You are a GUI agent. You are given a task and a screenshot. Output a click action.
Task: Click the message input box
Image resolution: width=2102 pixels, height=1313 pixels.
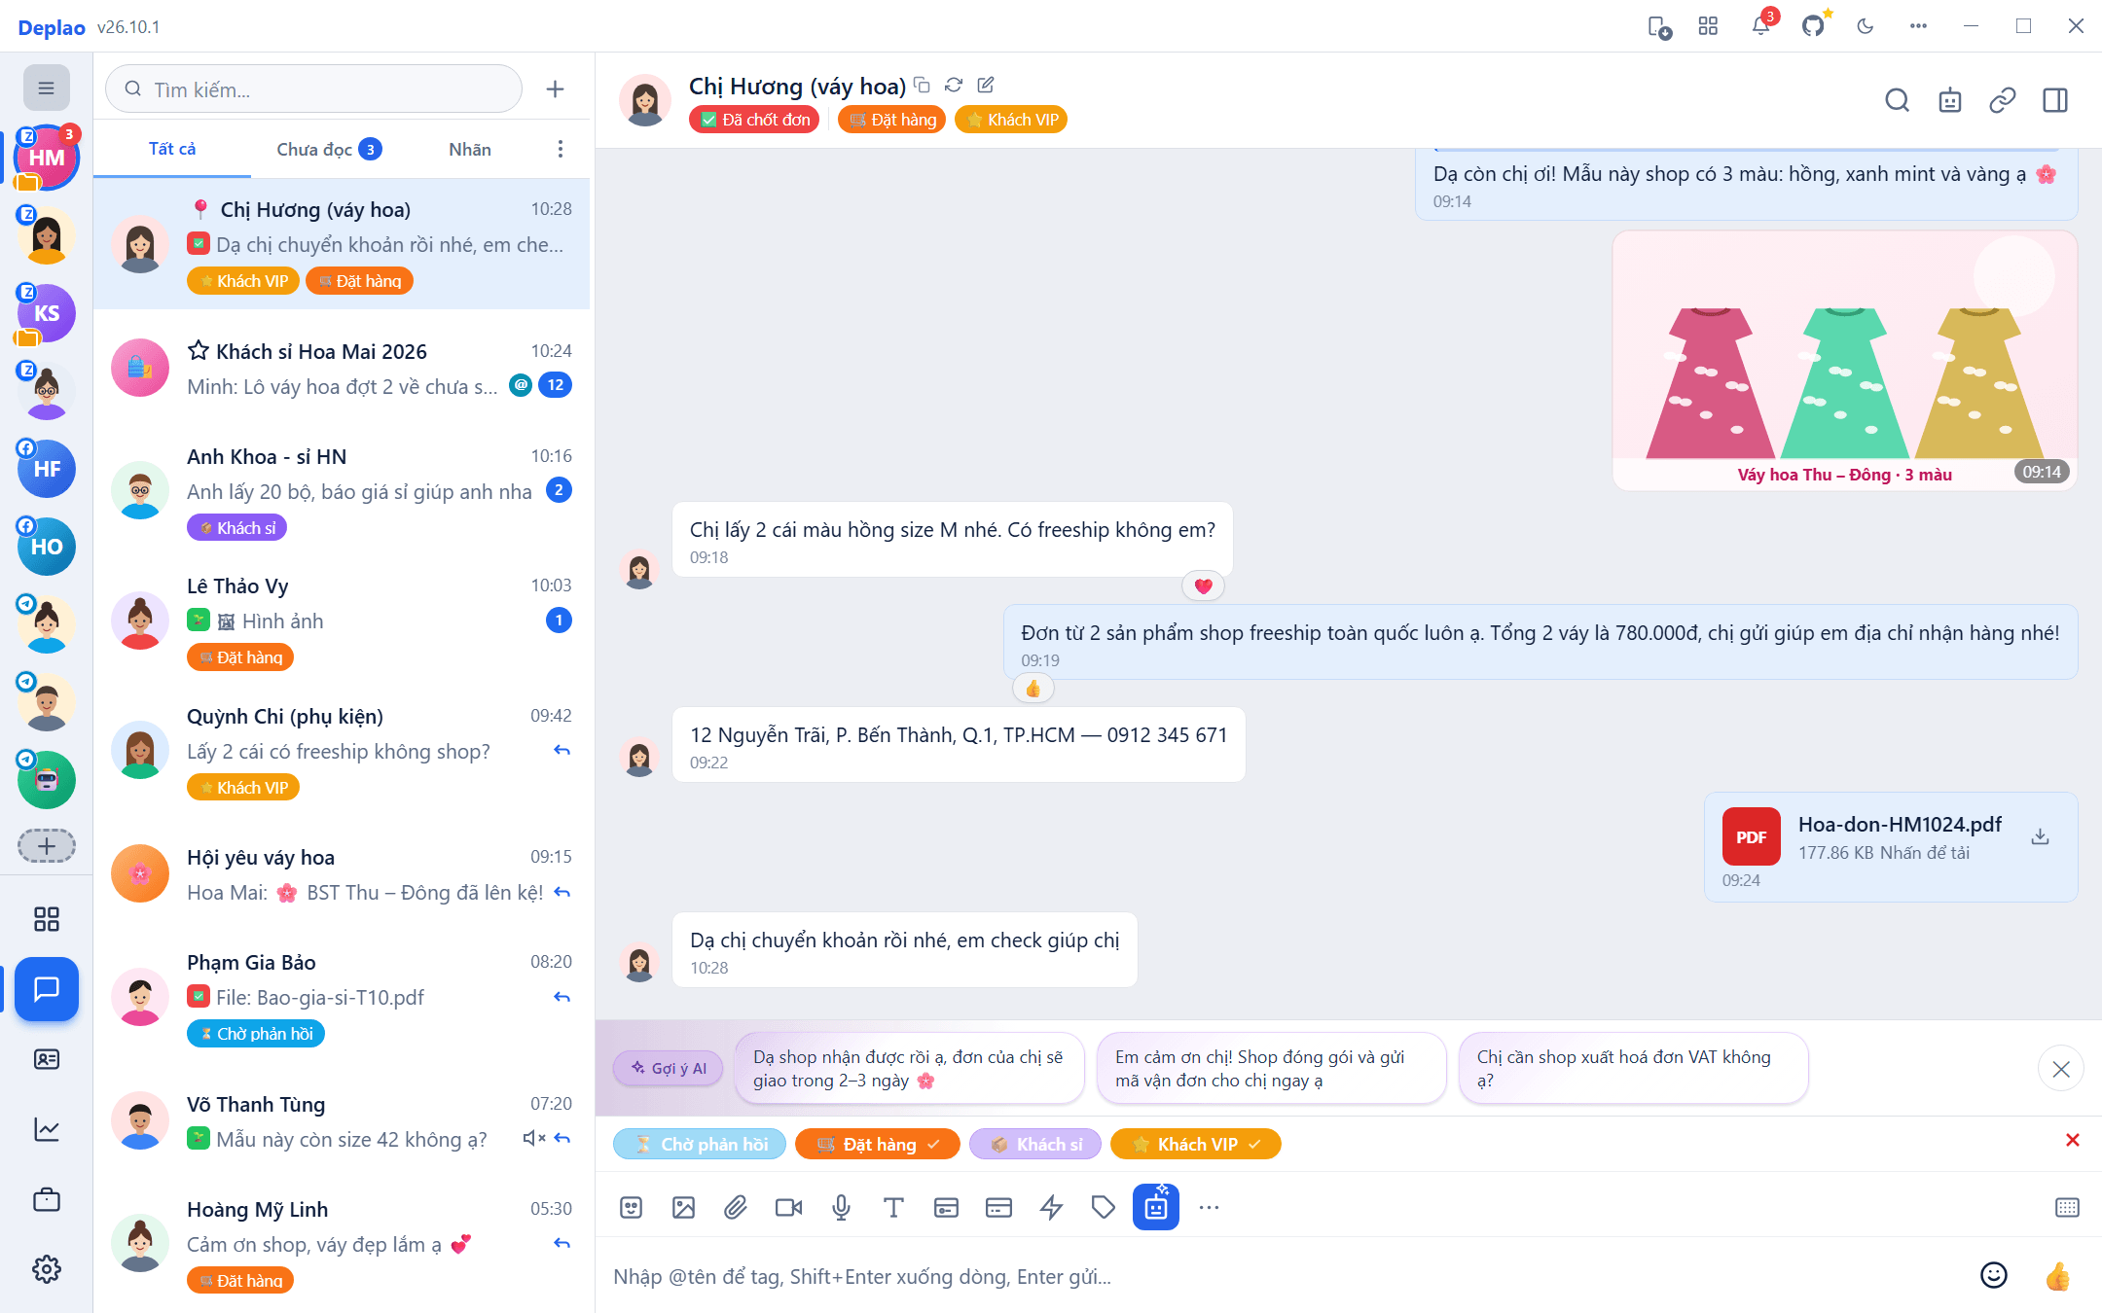pyautogui.click(x=1285, y=1276)
